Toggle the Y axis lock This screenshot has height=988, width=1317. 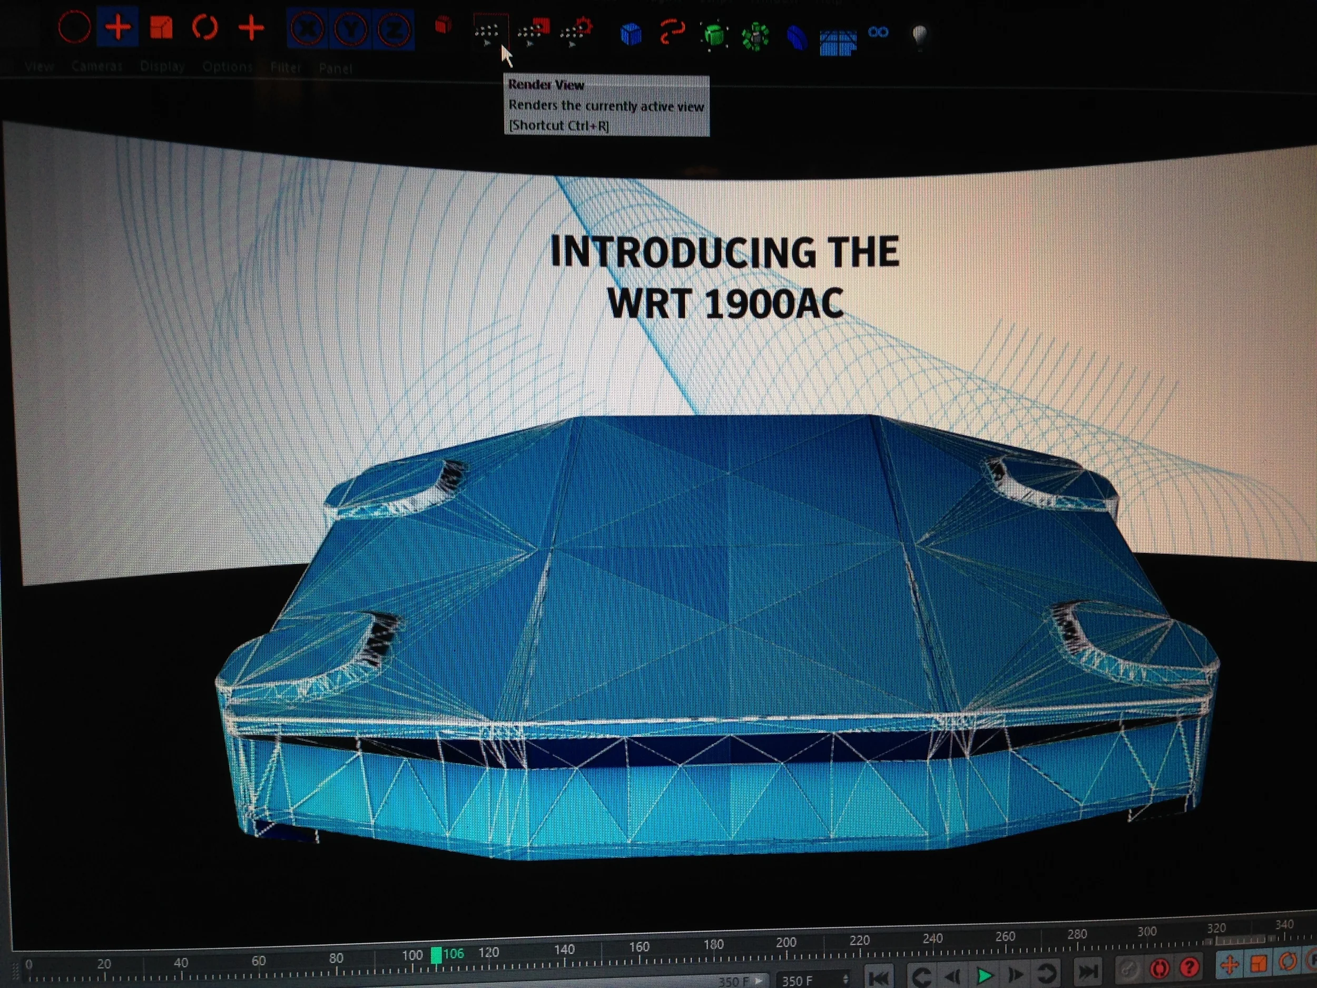(x=352, y=28)
